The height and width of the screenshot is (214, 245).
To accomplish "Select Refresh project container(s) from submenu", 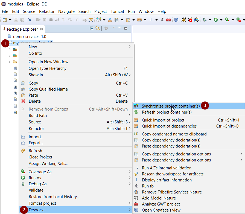I will tap(167, 112).
